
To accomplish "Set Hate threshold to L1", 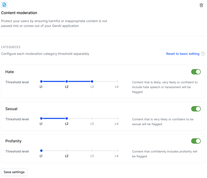I will (x=41, y=82).
